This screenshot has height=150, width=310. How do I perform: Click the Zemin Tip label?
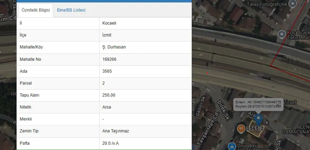pos(29,131)
